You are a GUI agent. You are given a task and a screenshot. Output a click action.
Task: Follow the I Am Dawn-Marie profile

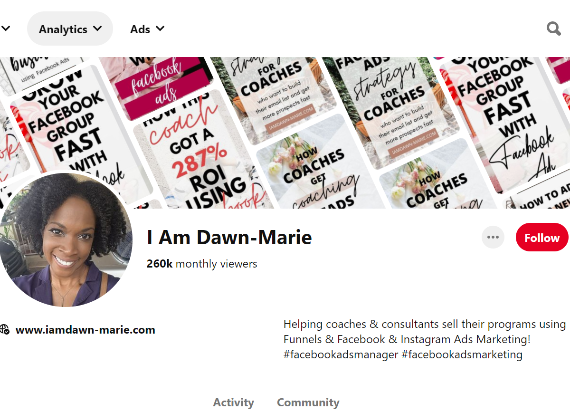pos(542,238)
